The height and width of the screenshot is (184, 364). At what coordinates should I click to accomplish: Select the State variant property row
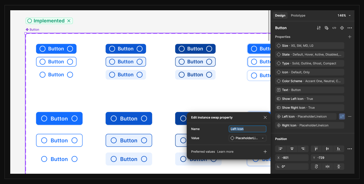click(x=310, y=54)
